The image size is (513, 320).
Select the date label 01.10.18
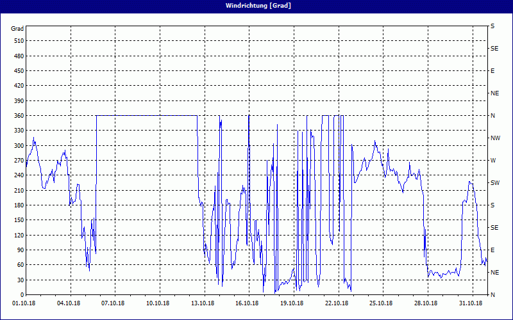pyautogui.click(x=24, y=303)
